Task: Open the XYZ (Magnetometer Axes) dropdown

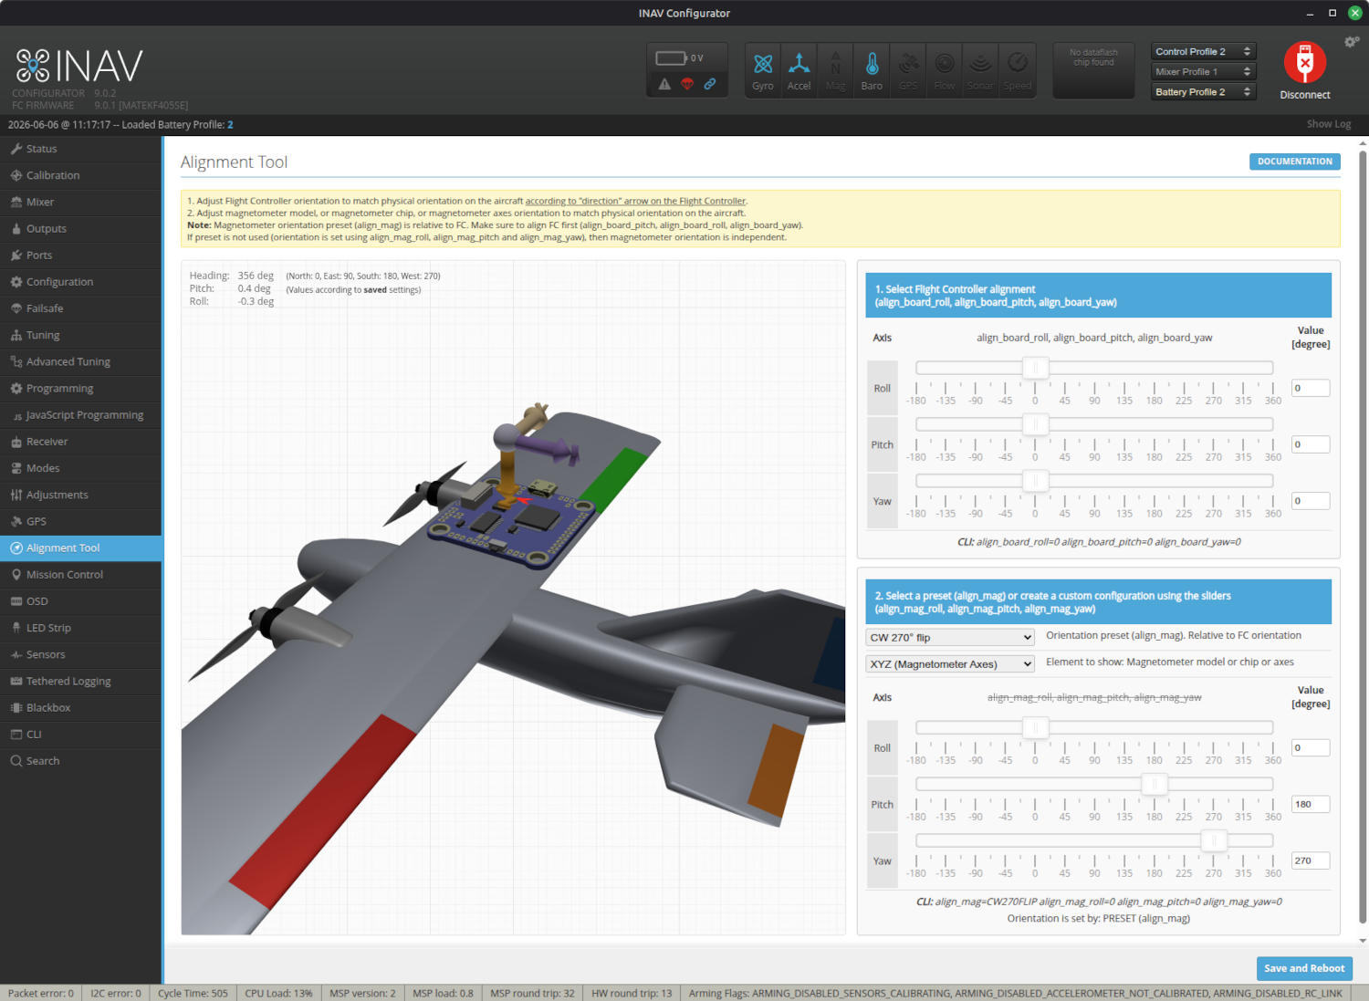Action: (950, 664)
